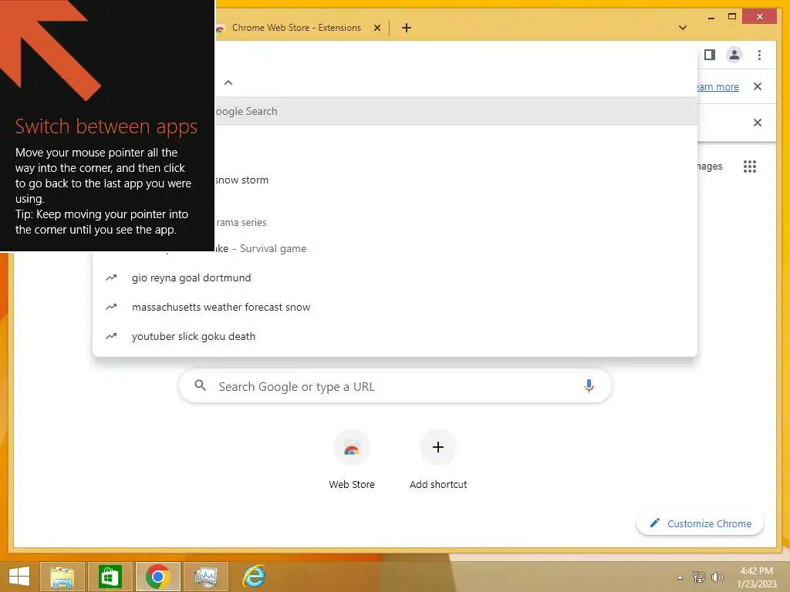Focus the 'Search Google or type a URL' box
This screenshot has width=790, height=592.
395,386
